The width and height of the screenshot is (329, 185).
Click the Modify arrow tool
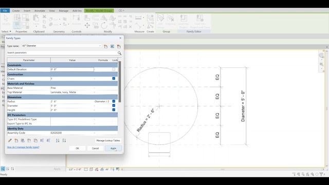6,20
